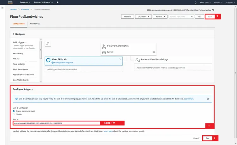Open the Select a test event dropdown
This screenshot has width=237, height=145.
coord(181,17)
